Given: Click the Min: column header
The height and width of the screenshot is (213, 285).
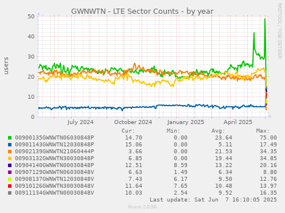Looking at the screenshot, I should tap(173, 131).
